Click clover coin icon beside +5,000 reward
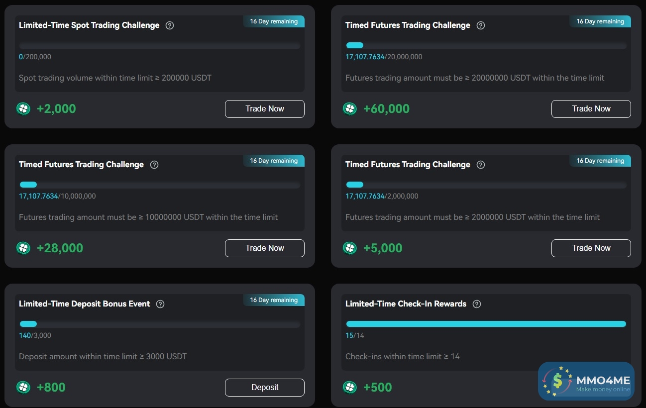The width and height of the screenshot is (646, 408). [x=350, y=248]
